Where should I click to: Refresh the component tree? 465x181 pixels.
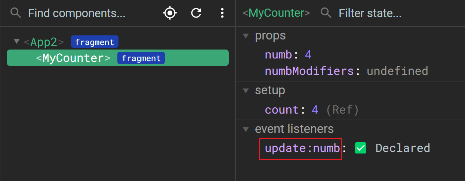pyautogui.click(x=196, y=13)
